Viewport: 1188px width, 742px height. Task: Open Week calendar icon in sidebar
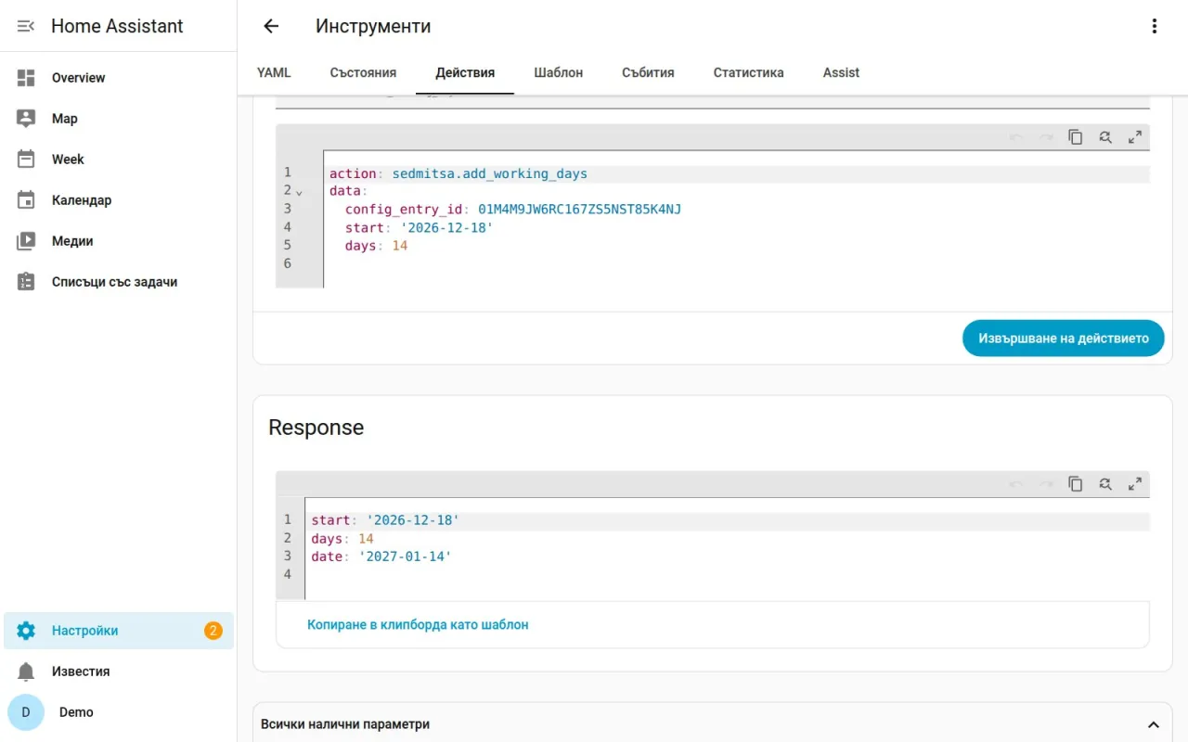click(26, 160)
